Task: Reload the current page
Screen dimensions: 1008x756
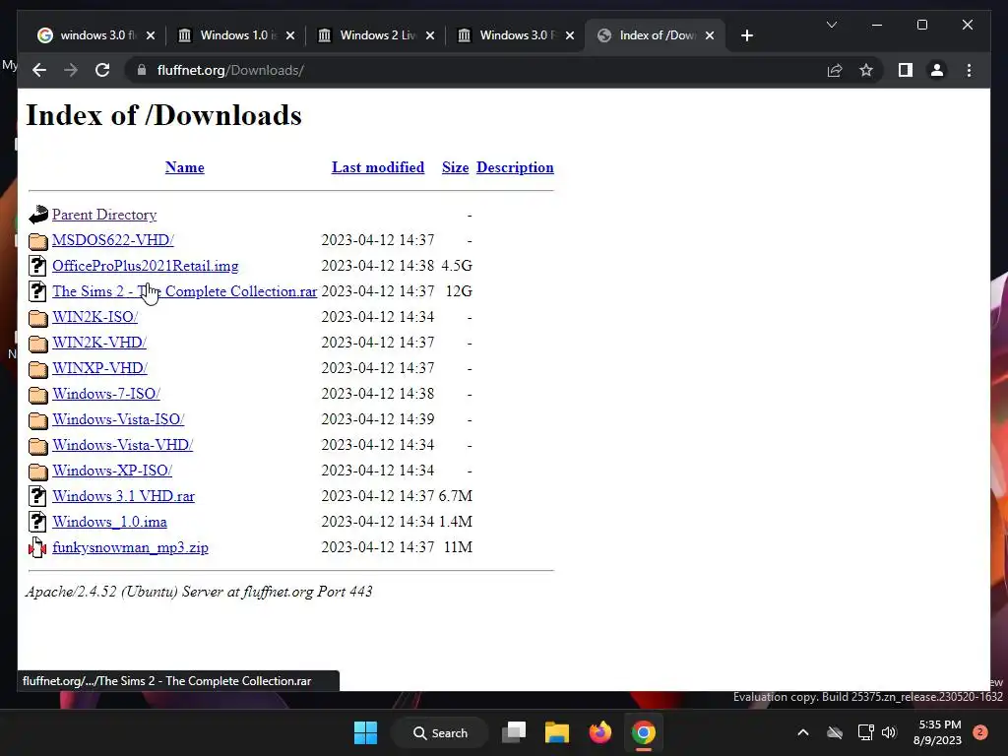Action: [102, 70]
